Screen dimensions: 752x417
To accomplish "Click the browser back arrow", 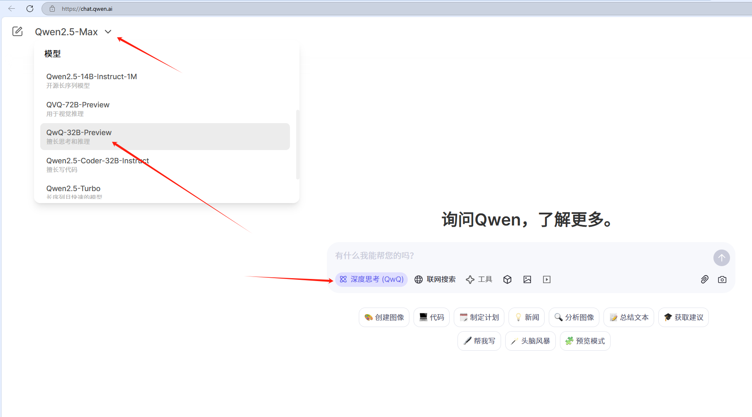I will pyautogui.click(x=12, y=9).
